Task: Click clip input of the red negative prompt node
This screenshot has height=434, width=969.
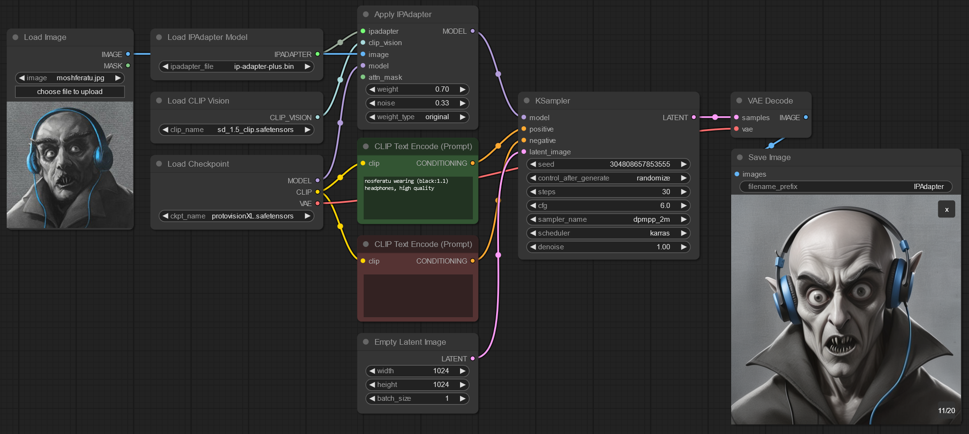Action: coord(363,261)
